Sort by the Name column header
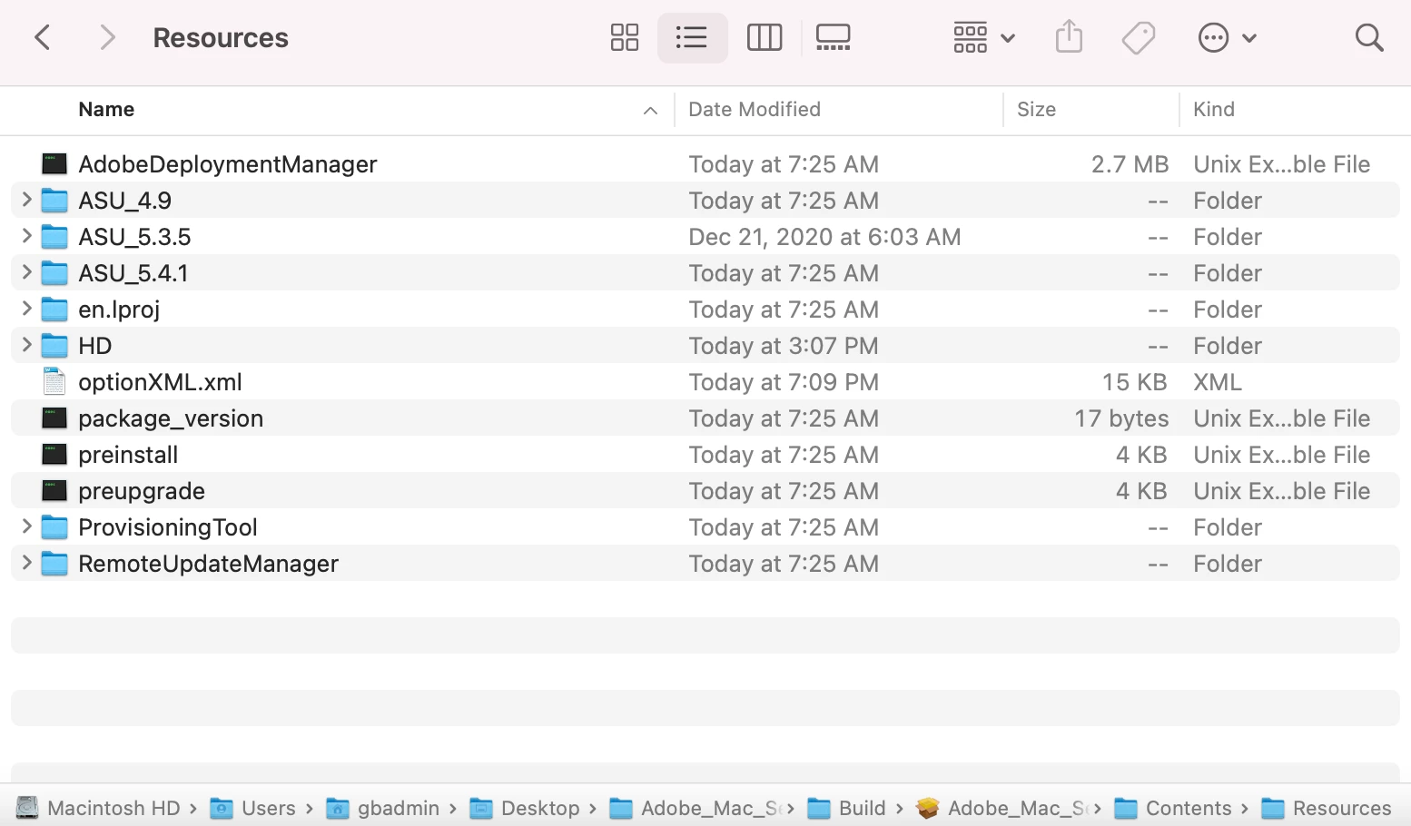This screenshot has width=1411, height=826. (106, 109)
